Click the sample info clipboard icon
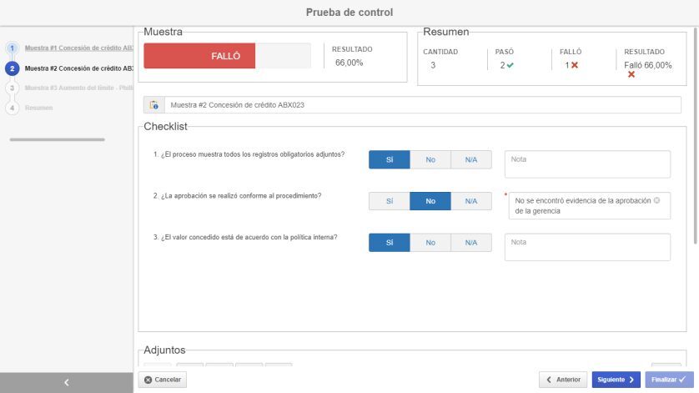Screen dimensions: 699x393 coord(153,105)
